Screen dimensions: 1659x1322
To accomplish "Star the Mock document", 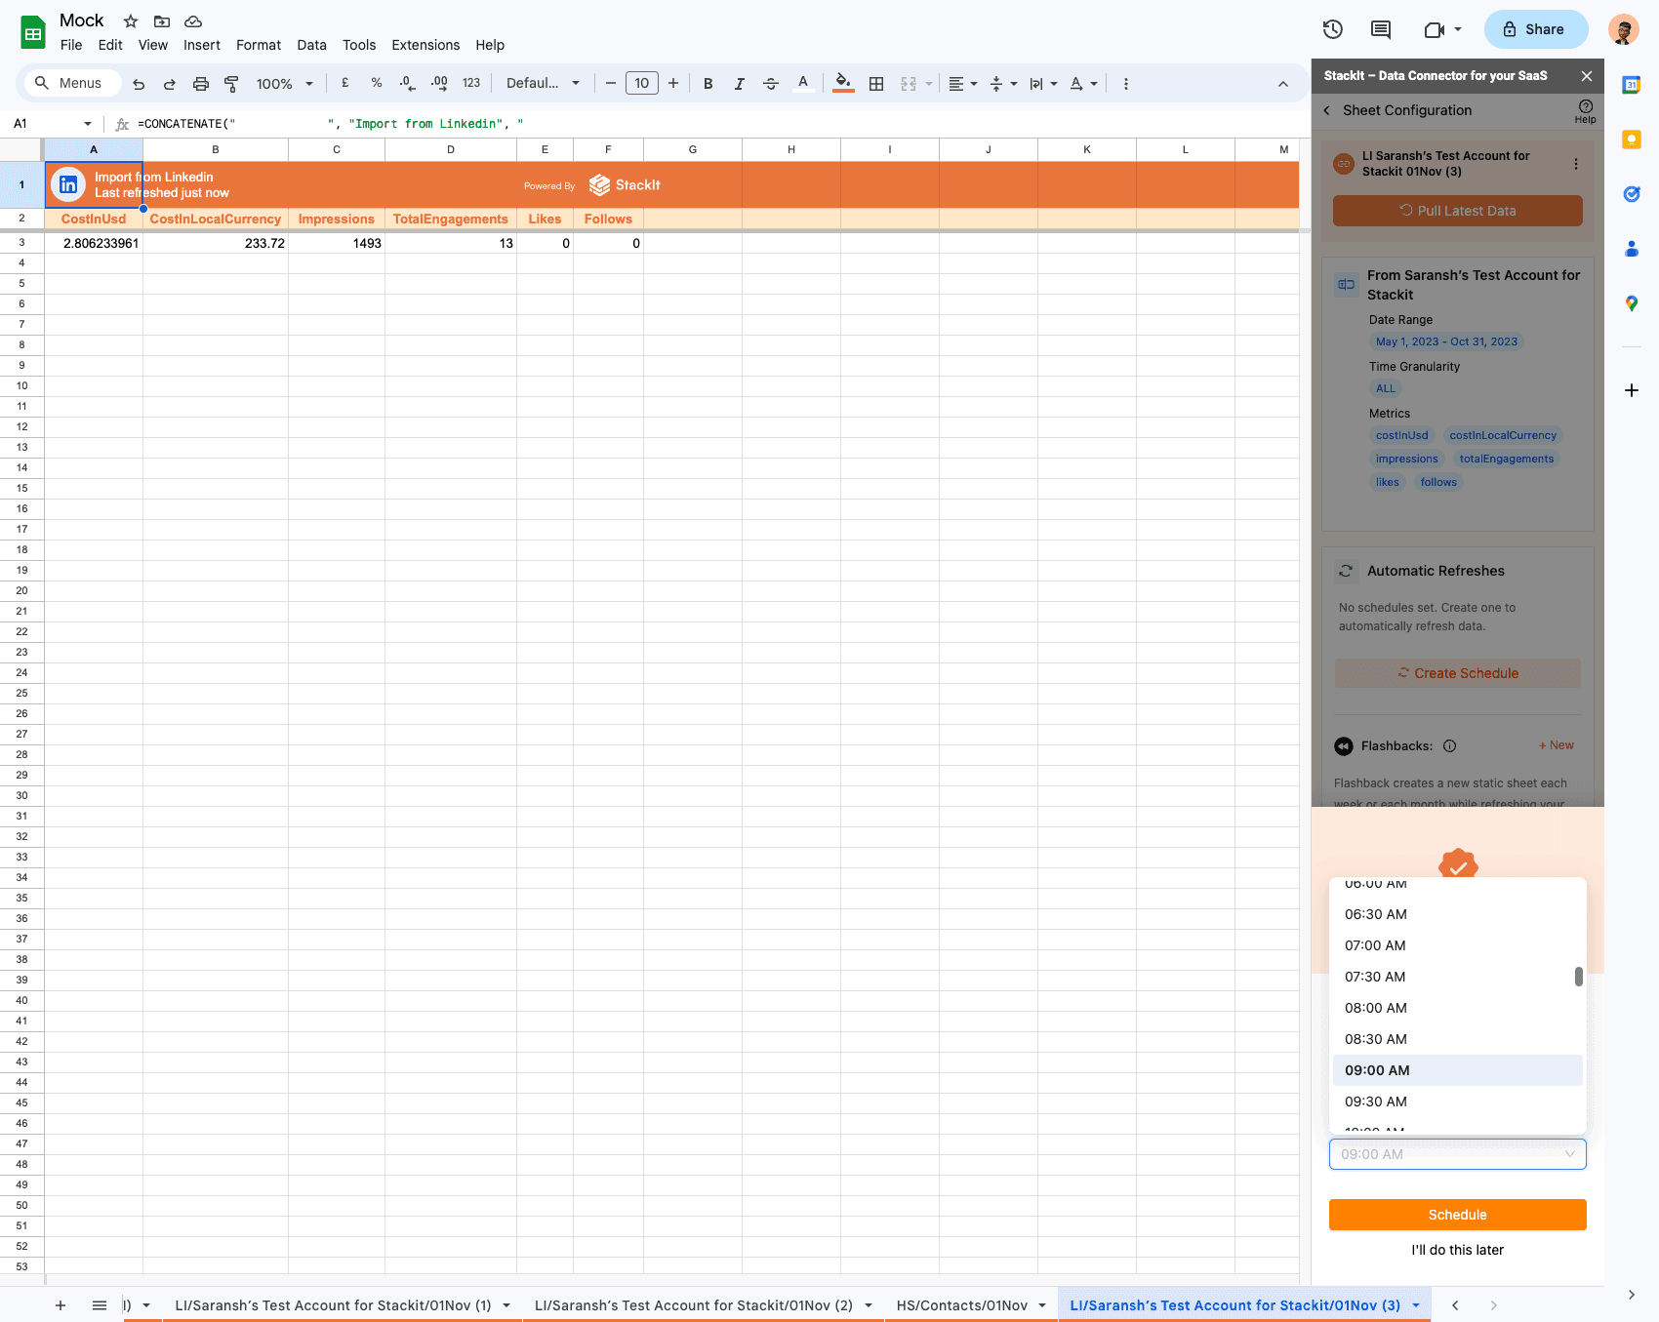I will tap(131, 21).
